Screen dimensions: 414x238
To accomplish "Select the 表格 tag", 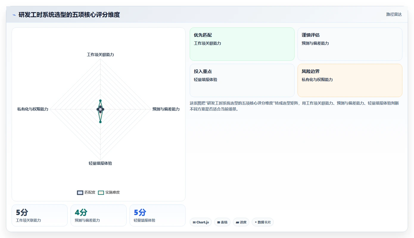I will [x=222, y=222].
